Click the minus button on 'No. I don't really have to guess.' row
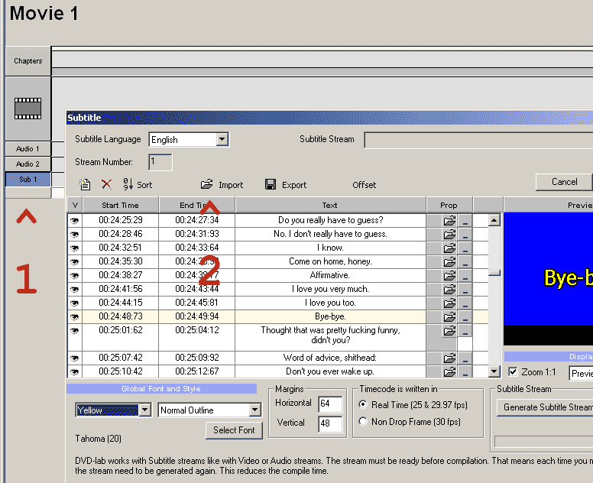The height and width of the screenshot is (483, 593). click(465, 235)
